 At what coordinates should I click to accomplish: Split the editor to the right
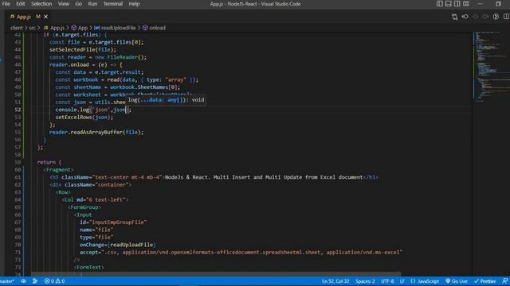506,17
